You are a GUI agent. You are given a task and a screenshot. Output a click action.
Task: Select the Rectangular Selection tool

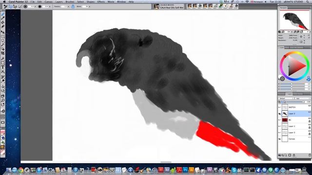pos(3,36)
